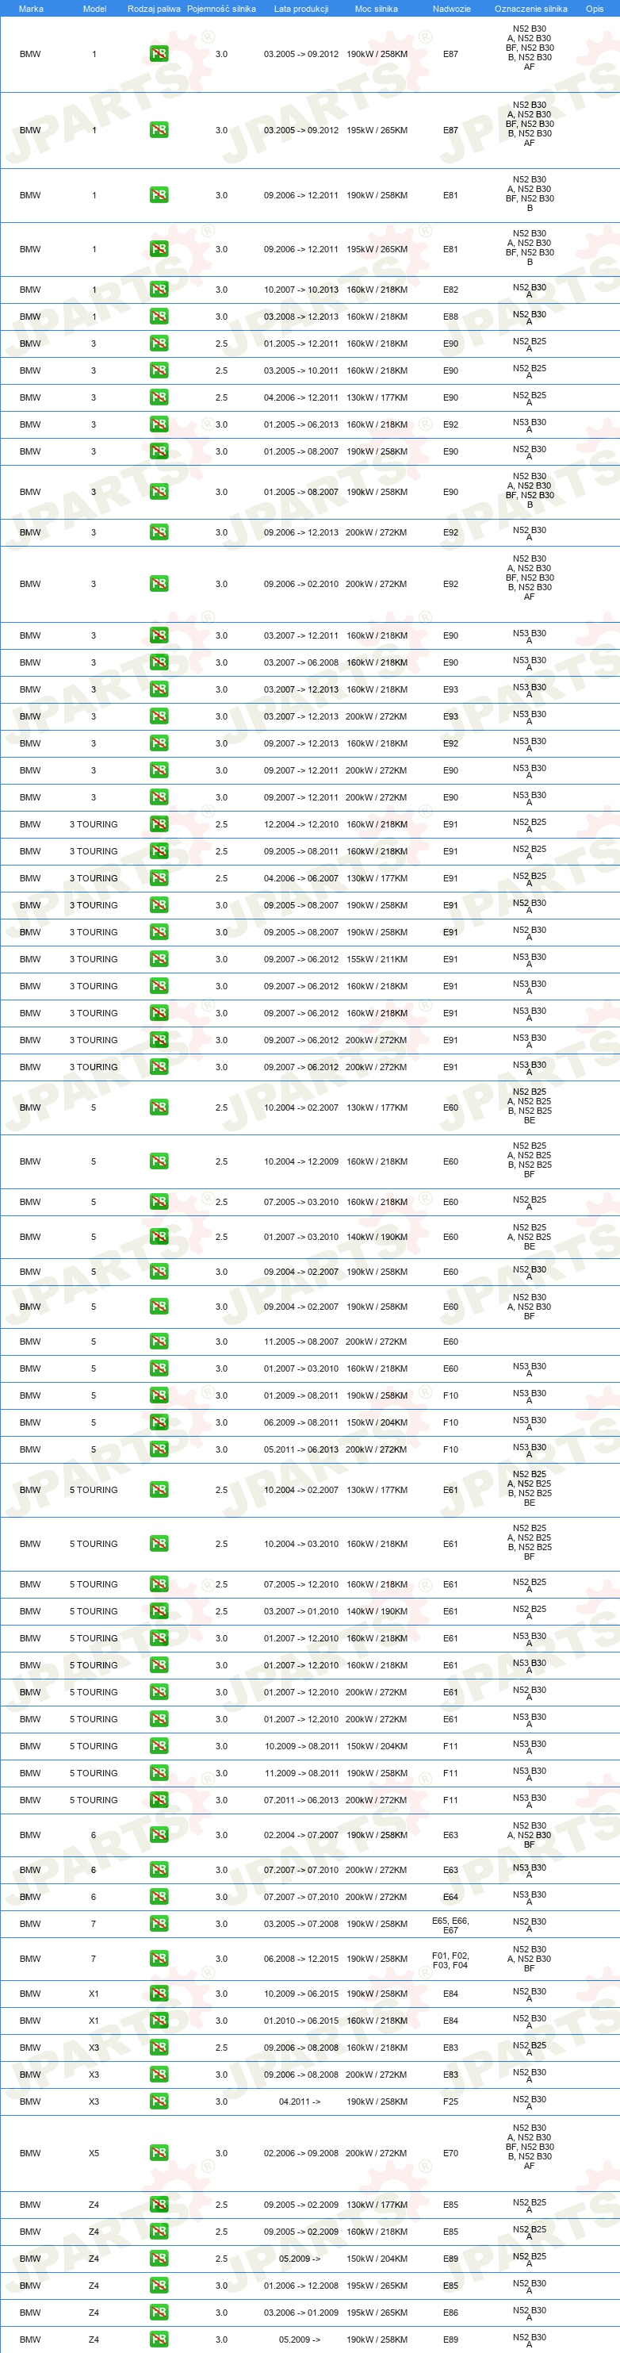Click fuel icon in the 5 Touring F11 150kW row
Image resolution: width=620 pixels, height=2353 pixels.
[159, 1745]
